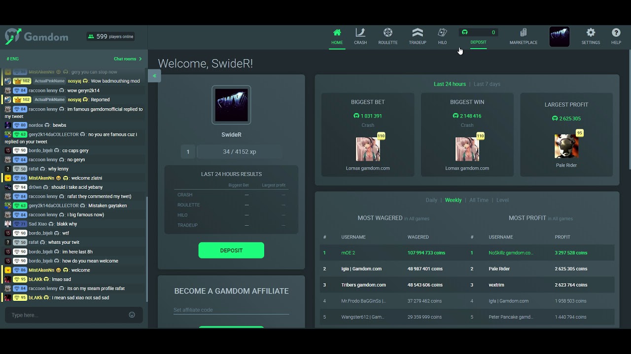Click the Gamdom logo
Screen dimensions: 631x354
tap(36, 36)
